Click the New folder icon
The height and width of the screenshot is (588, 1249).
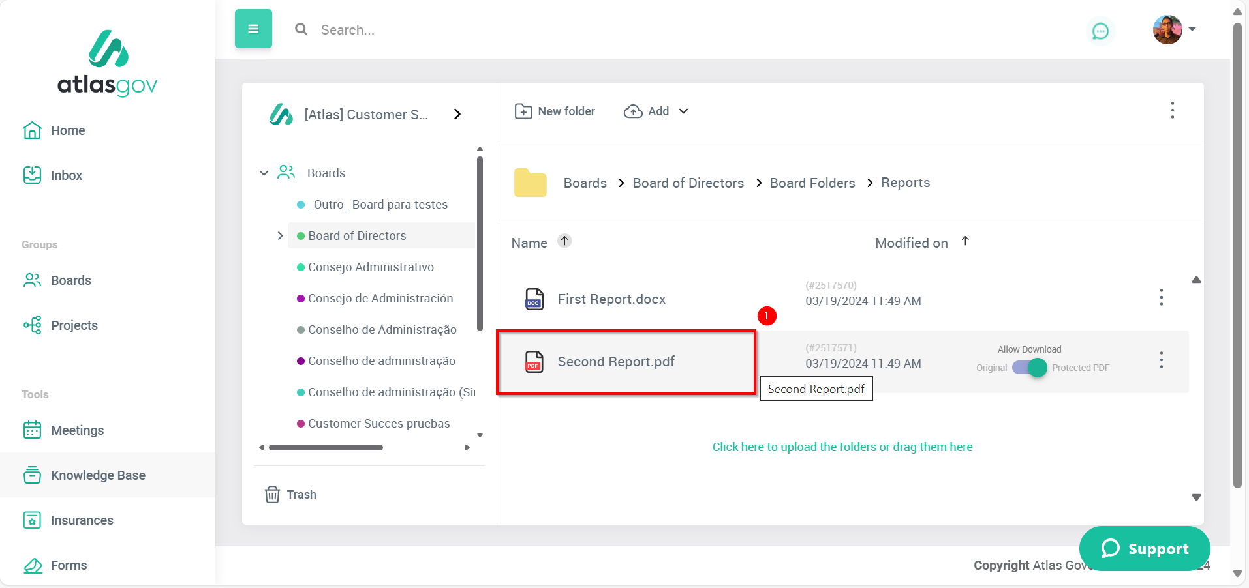523,111
